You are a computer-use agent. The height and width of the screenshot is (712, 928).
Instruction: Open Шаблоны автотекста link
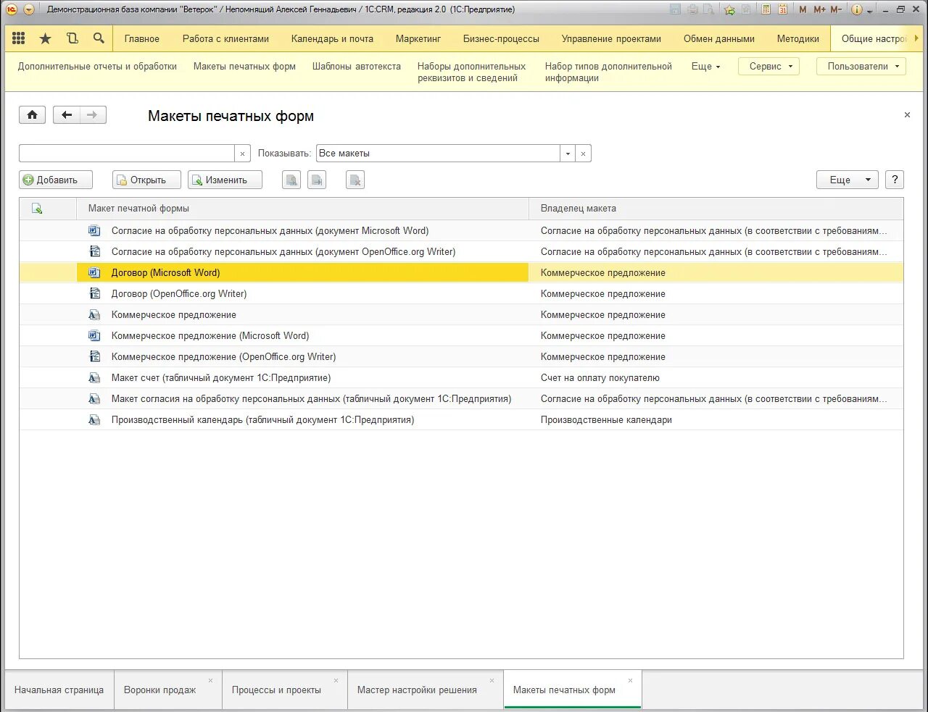point(356,66)
